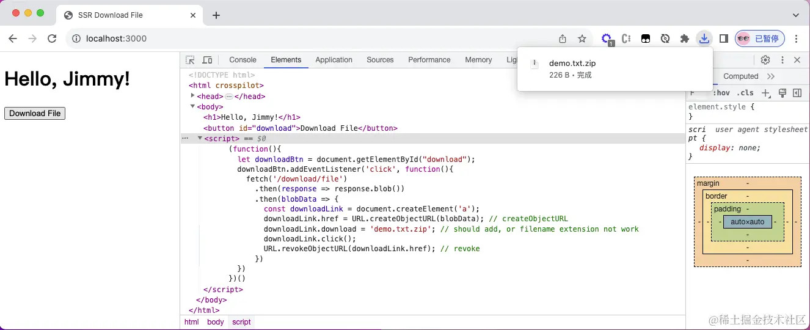Select the Elements tab
The height and width of the screenshot is (330, 810).
tap(286, 60)
